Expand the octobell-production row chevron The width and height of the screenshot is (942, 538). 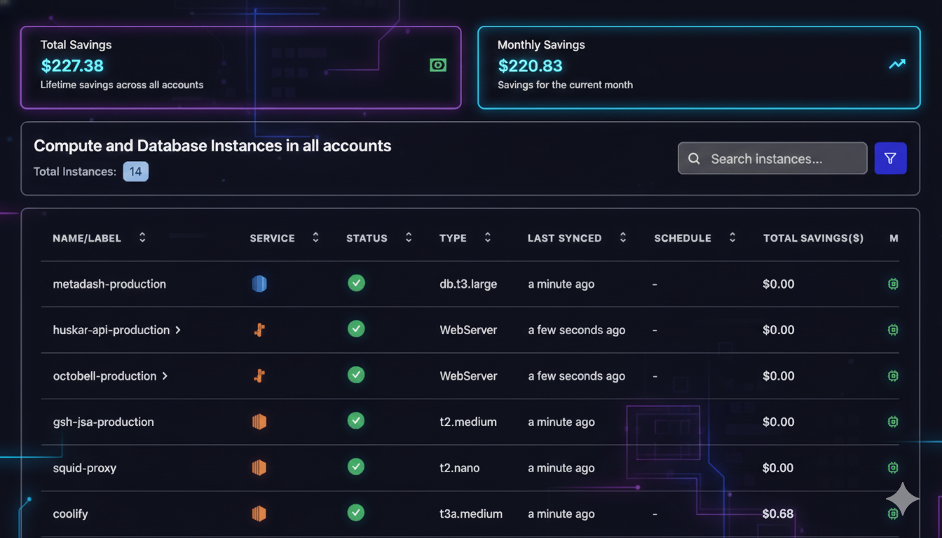(x=165, y=376)
